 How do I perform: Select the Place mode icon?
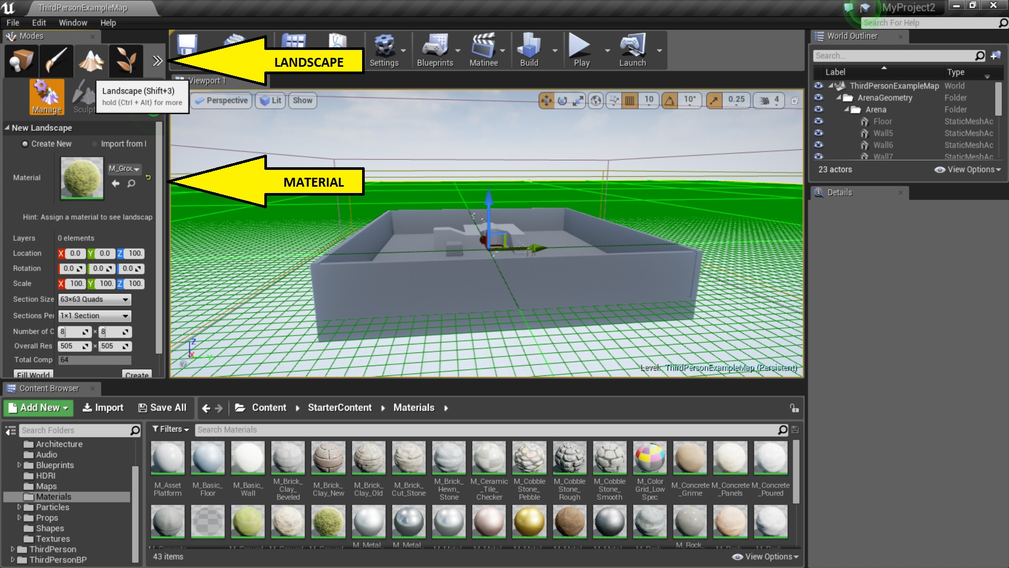click(x=21, y=60)
